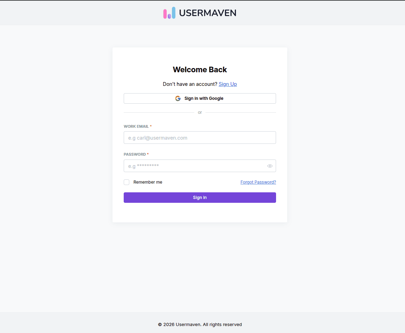Click the USERMAVEN wordmark in header

click(208, 13)
